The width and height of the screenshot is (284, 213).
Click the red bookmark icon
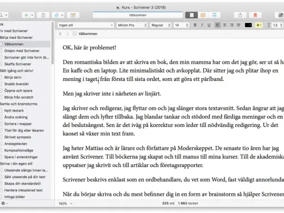pyautogui.click(x=255, y=15)
